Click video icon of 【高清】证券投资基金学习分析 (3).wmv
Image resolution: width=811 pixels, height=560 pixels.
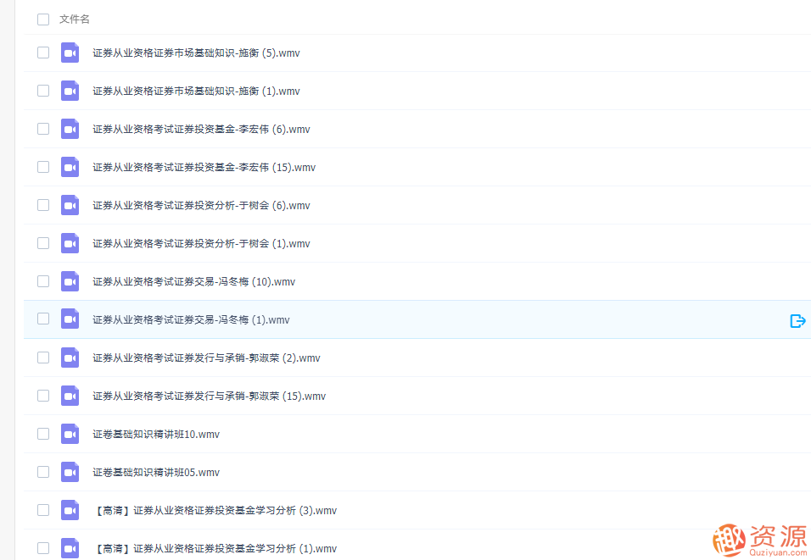tap(70, 510)
